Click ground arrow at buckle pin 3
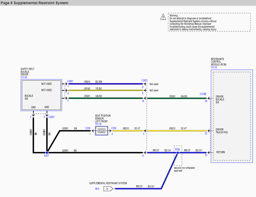Viewport: 256px width, 197px height. pos(33,114)
